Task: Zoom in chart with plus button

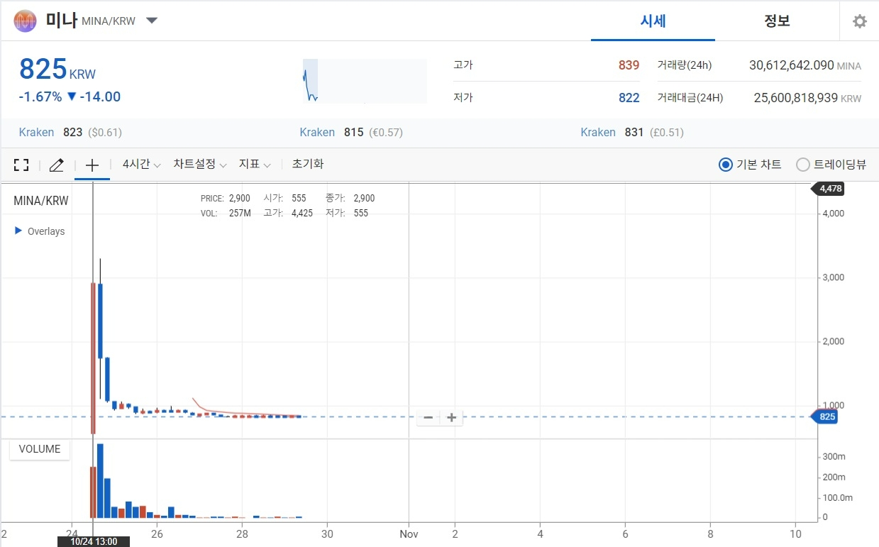Action: tap(451, 417)
